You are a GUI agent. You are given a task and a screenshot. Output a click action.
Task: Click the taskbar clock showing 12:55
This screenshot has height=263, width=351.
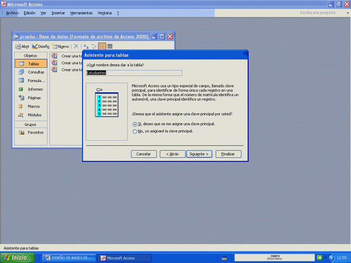point(342,258)
